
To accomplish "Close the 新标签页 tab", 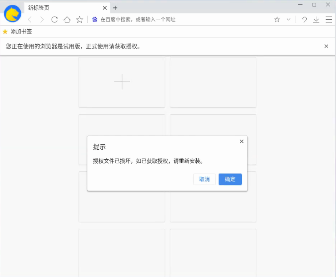I will pos(105,8).
